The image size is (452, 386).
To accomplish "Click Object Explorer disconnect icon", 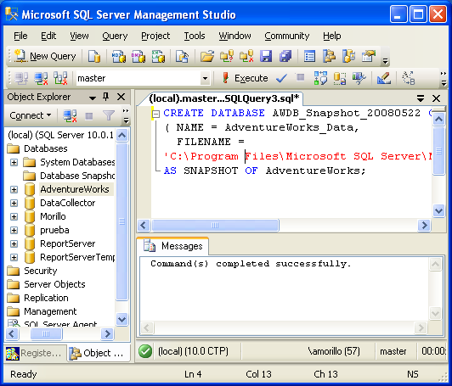I will click(70, 115).
